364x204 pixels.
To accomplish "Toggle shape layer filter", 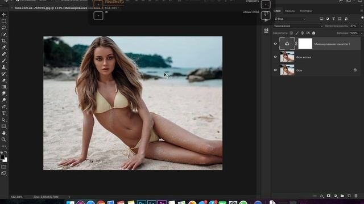I will point(340,19).
